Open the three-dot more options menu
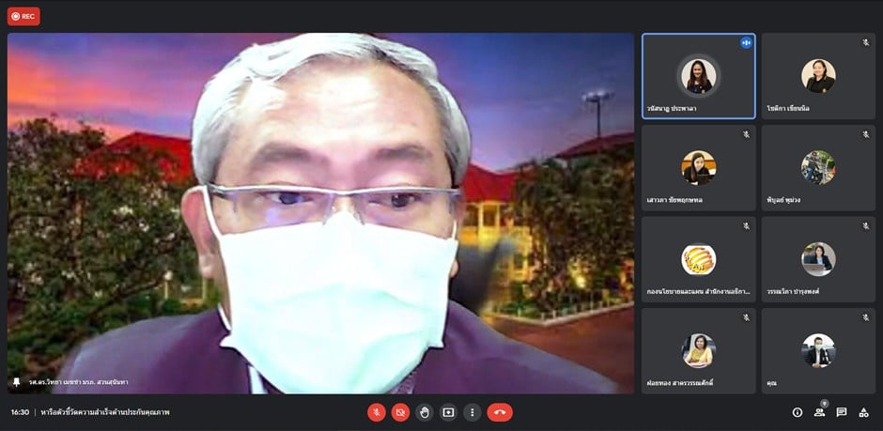The width and height of the screenshot is (883, 431). point(472,412)
